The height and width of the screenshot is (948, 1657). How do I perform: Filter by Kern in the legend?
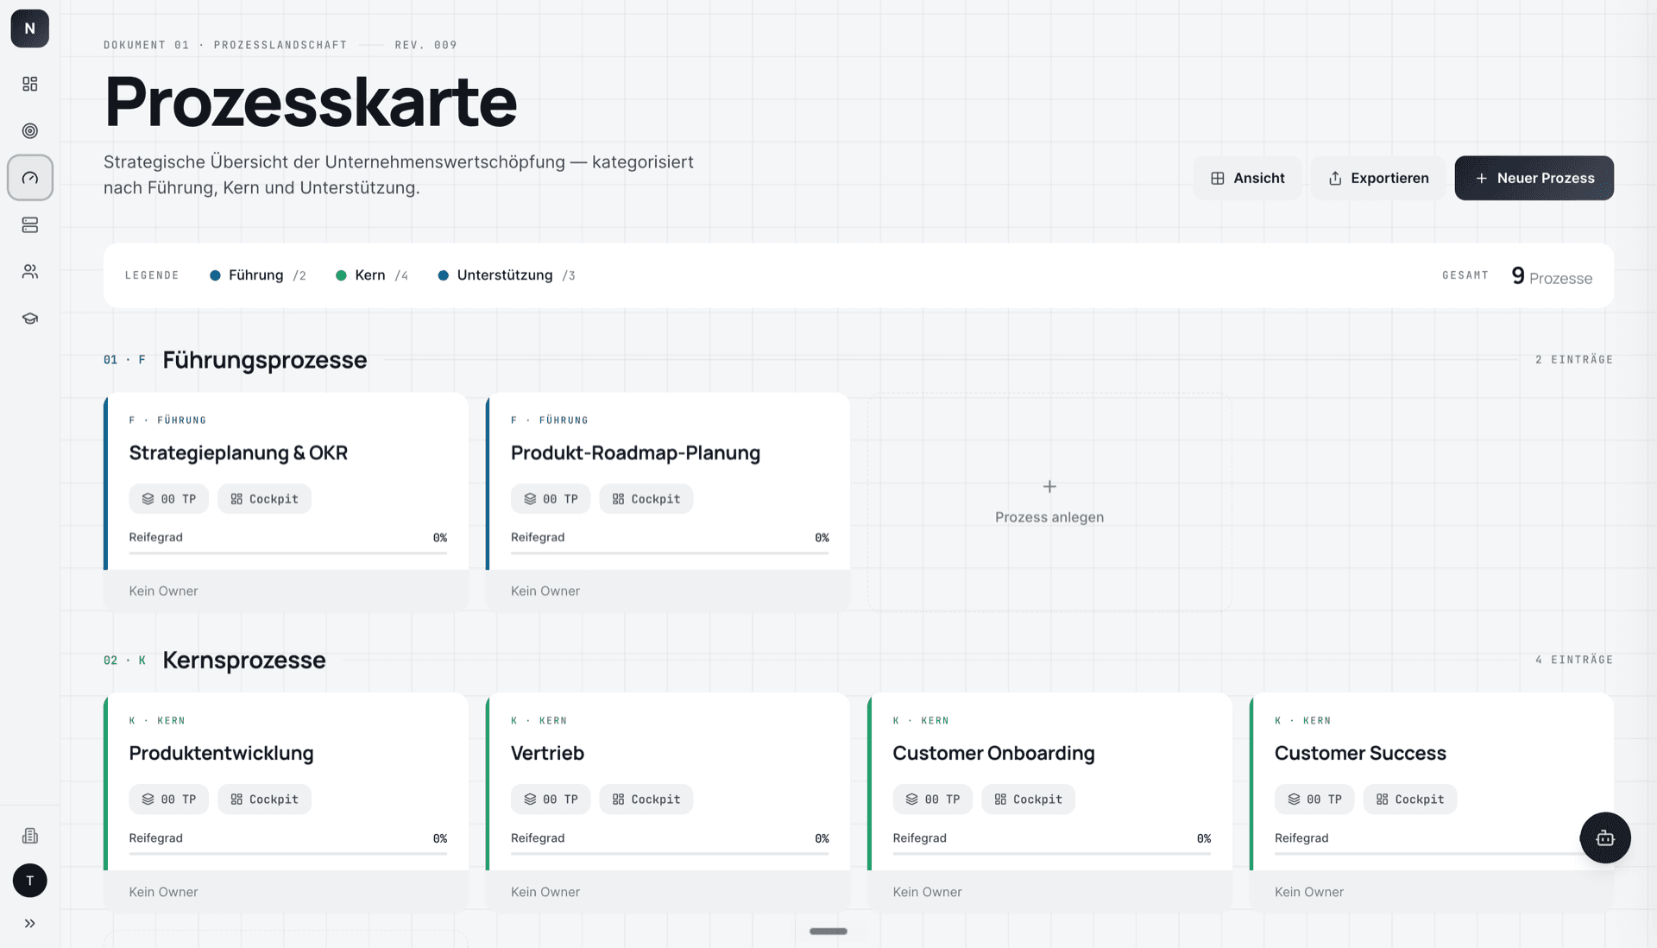point(372,275)
